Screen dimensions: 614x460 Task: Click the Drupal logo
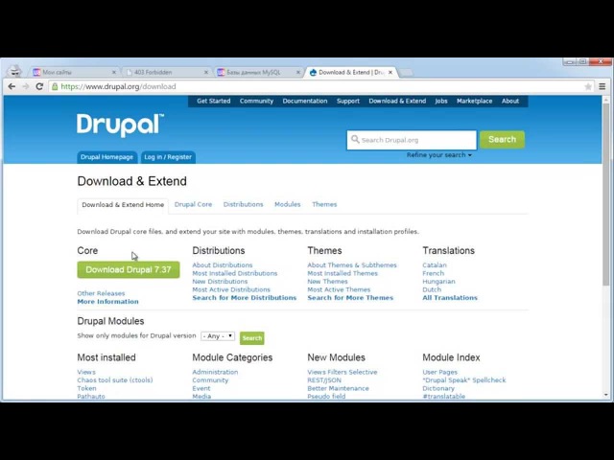(x=121, y=126)
